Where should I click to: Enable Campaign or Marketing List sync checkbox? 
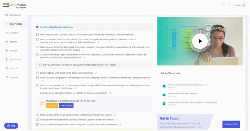point(37,78)
